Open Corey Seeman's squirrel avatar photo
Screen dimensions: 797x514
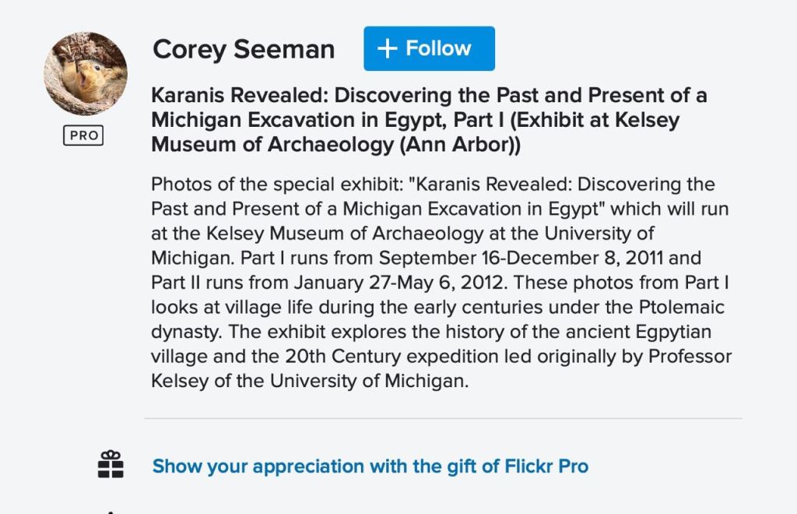point(85,73)
